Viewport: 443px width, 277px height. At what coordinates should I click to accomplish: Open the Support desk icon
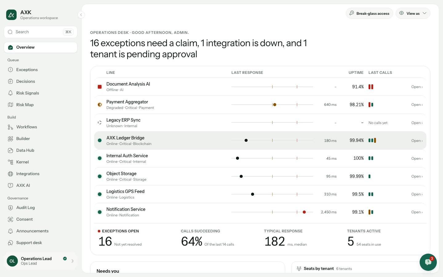pyautogui.click(x=10, y=243)
